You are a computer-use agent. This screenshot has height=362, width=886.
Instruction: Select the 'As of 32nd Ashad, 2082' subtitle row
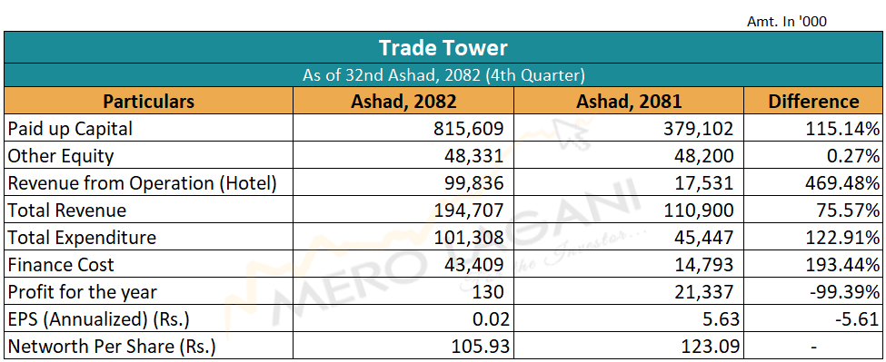point(443,75)
